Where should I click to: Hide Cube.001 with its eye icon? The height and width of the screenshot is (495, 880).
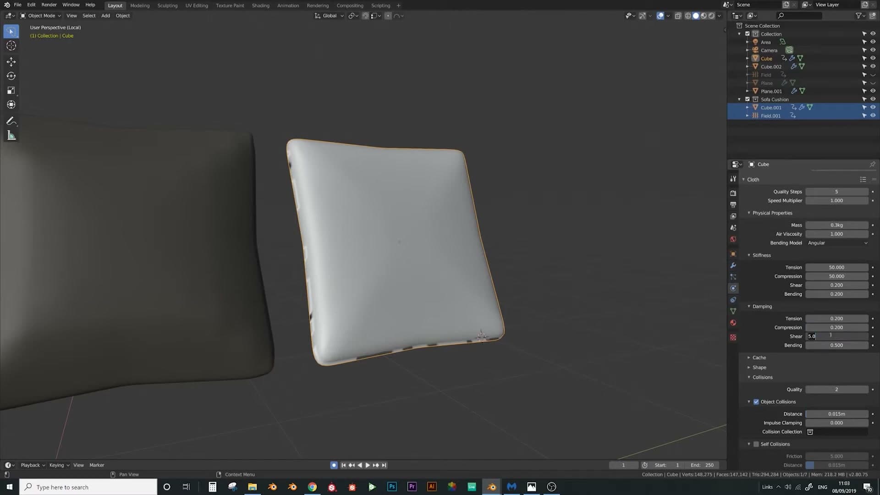click(873, 107)
